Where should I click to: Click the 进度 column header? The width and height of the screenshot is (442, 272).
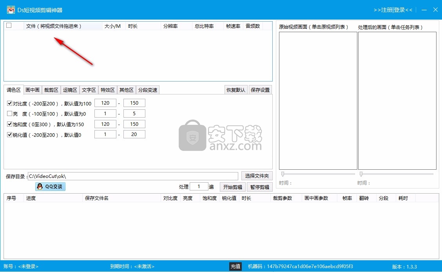point(53,198)
